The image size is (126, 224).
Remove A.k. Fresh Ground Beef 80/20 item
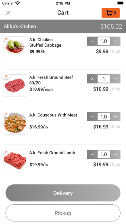(6, 76)
